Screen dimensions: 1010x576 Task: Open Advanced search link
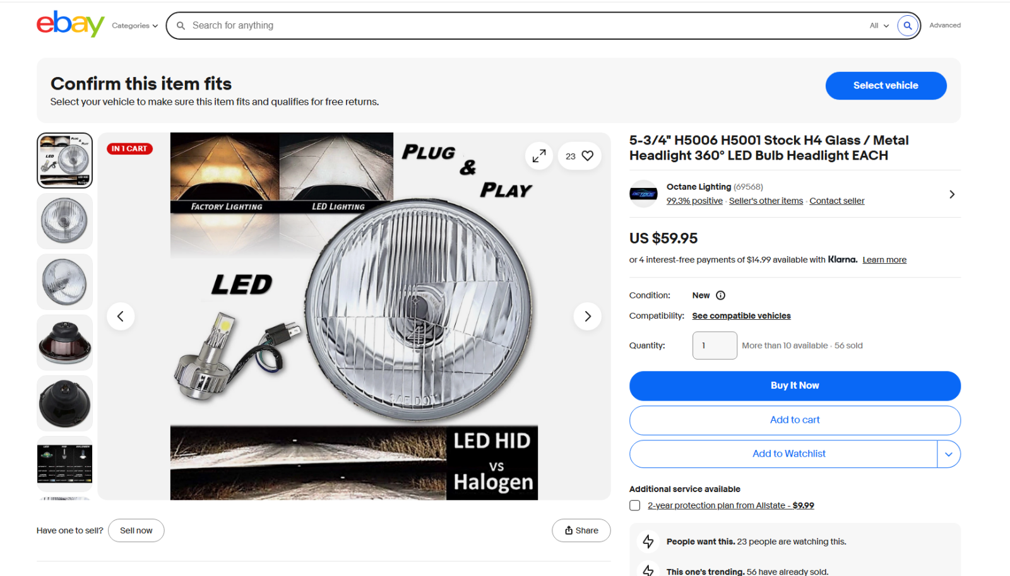pos(945,25)
